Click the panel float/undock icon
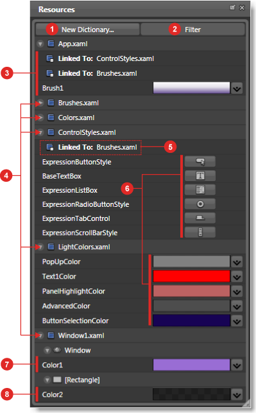The image size is (256, 413). tap(233, 7)
